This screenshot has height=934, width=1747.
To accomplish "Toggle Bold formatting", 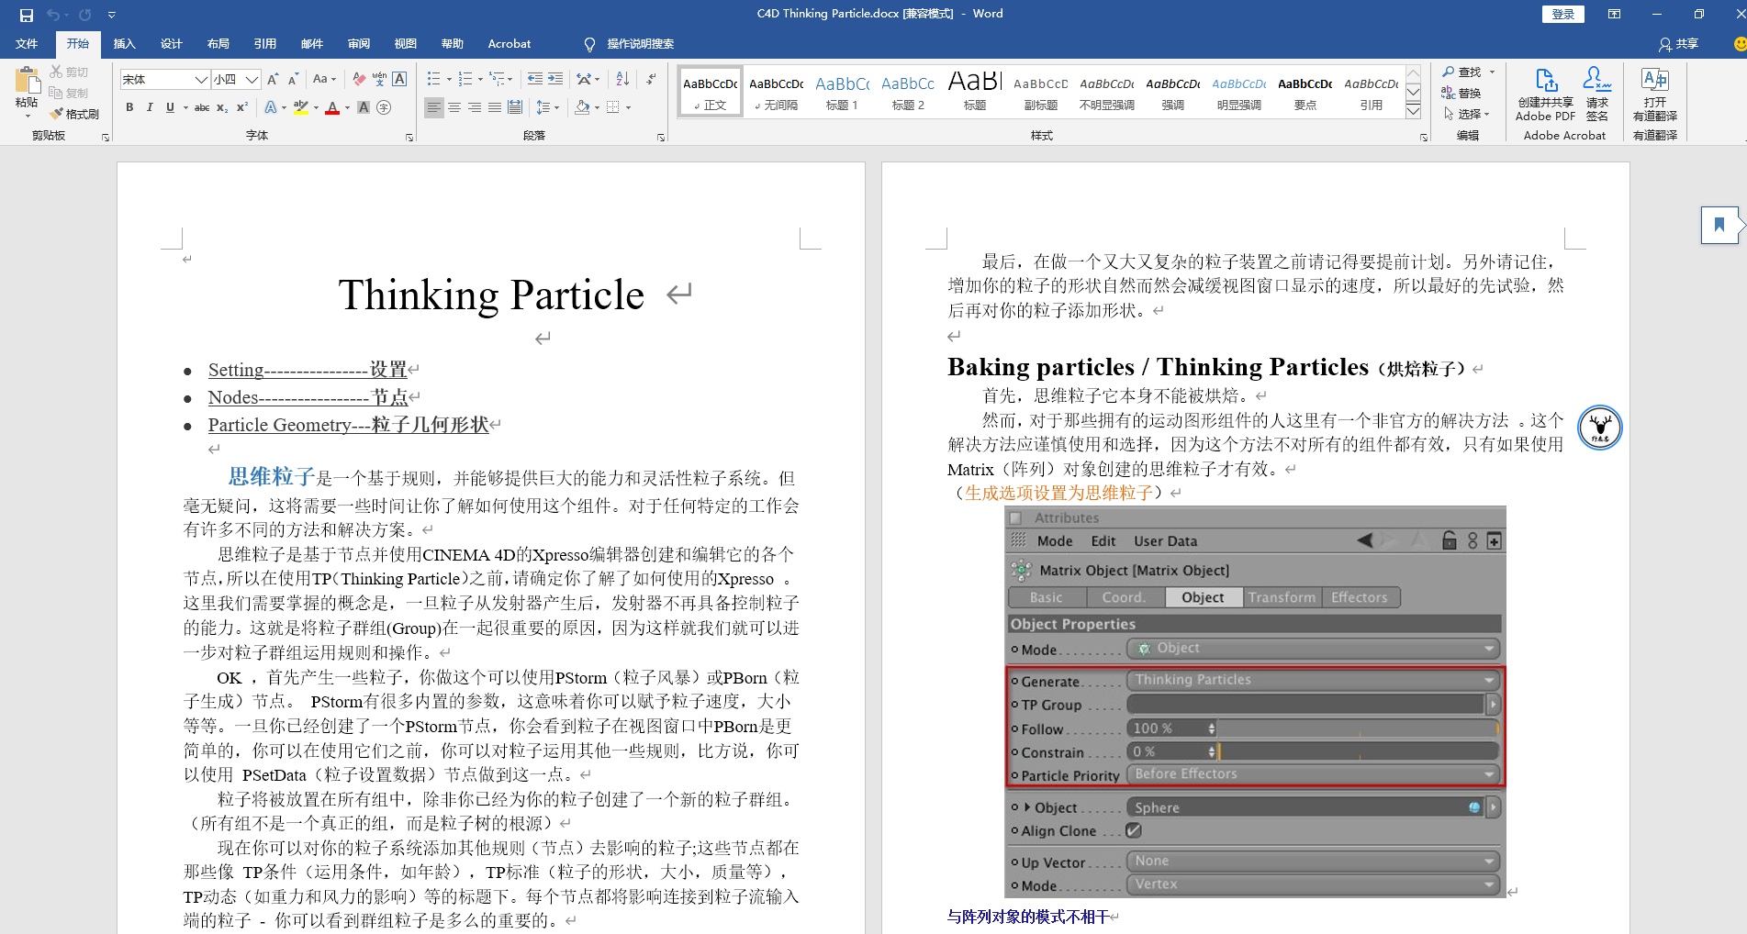I will click(x=129, y=107).
